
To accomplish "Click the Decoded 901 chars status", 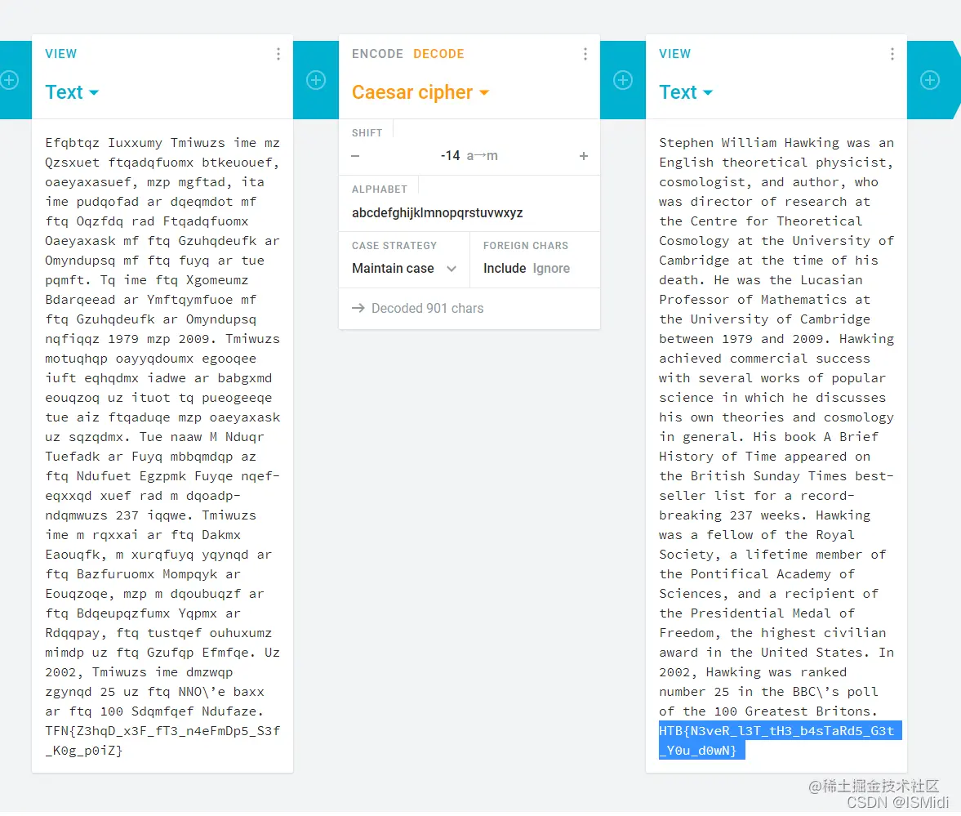I will [427, 309].
